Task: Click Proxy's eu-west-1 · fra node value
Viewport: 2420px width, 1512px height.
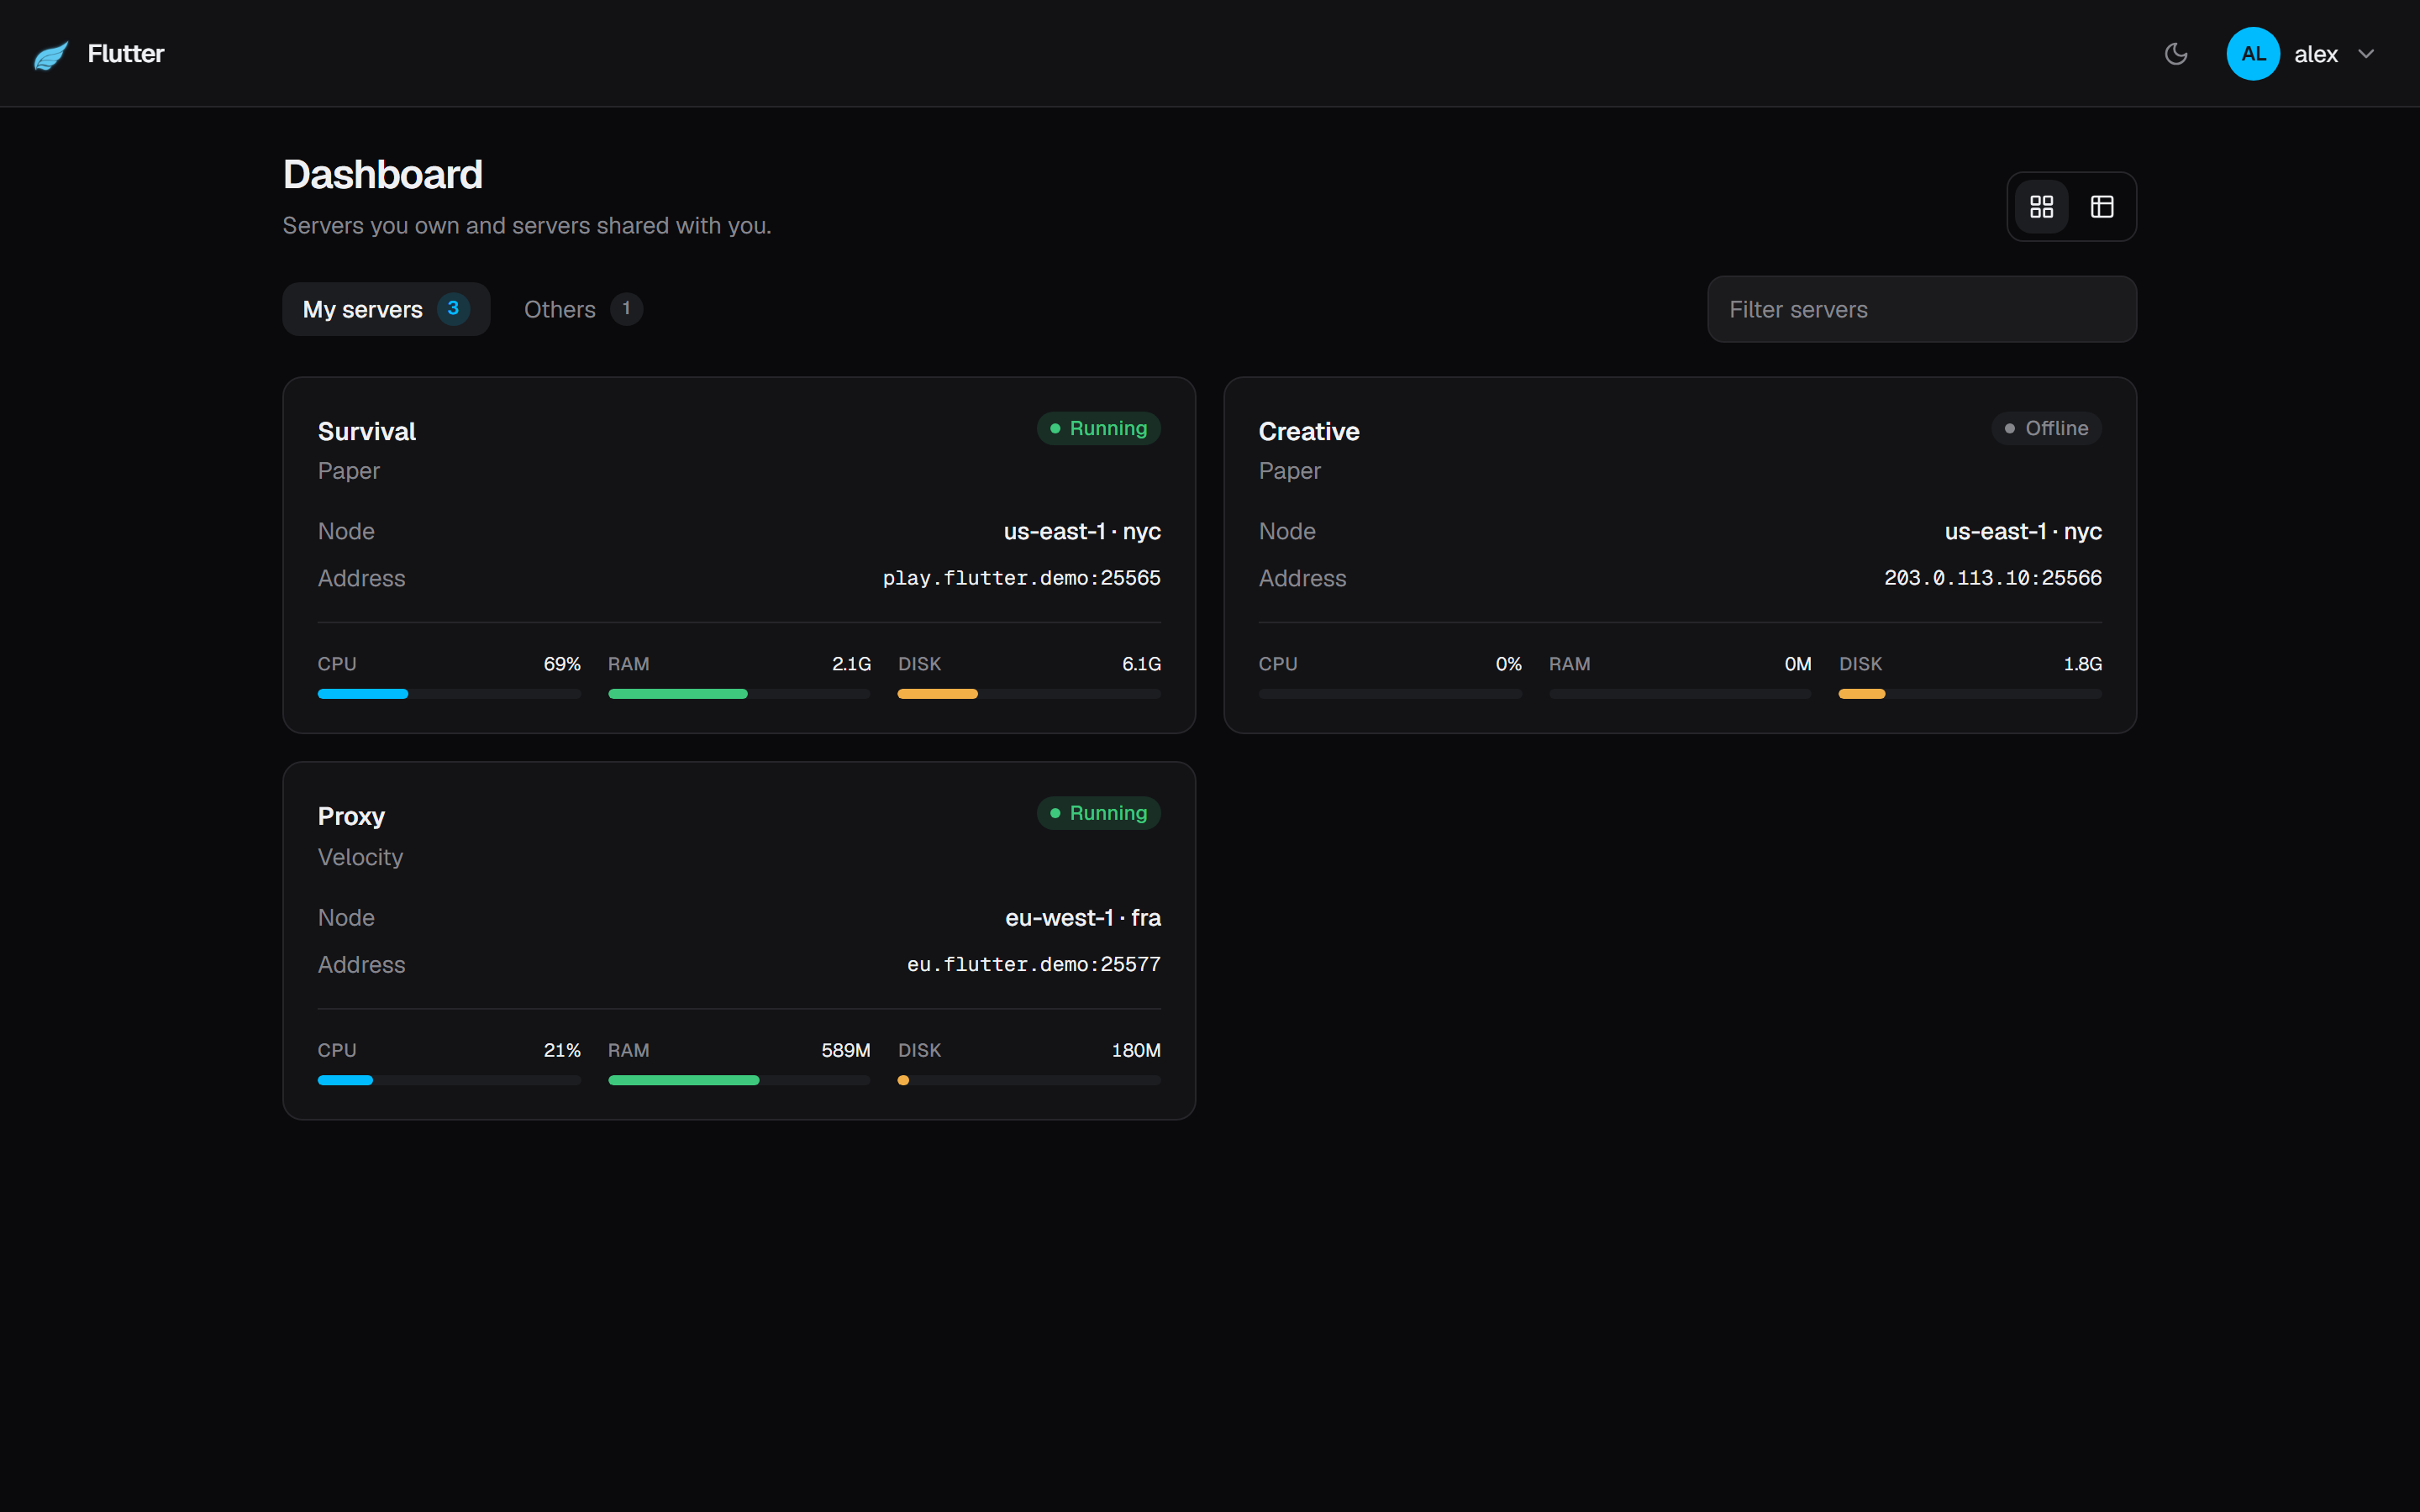Action: click(x=1083, y=917)
